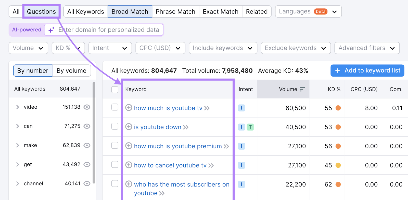Sort groups By volume
This screenshot has width=408, height=200.
coord(71,70)
